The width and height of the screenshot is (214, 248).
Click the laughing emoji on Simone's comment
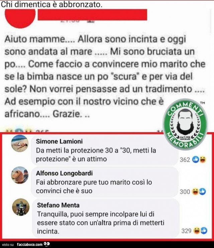pos(203,160)
